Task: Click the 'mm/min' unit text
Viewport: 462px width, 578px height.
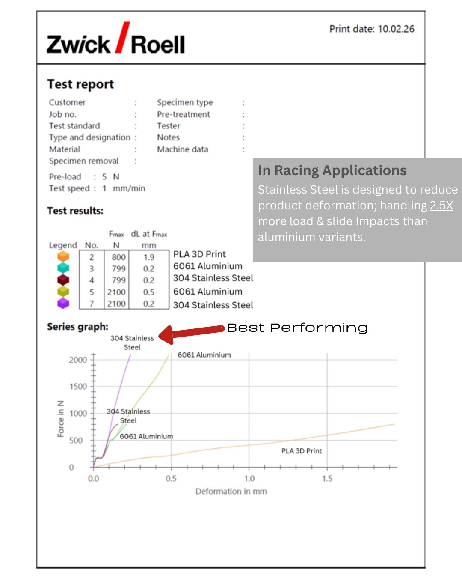Action: 129,188
